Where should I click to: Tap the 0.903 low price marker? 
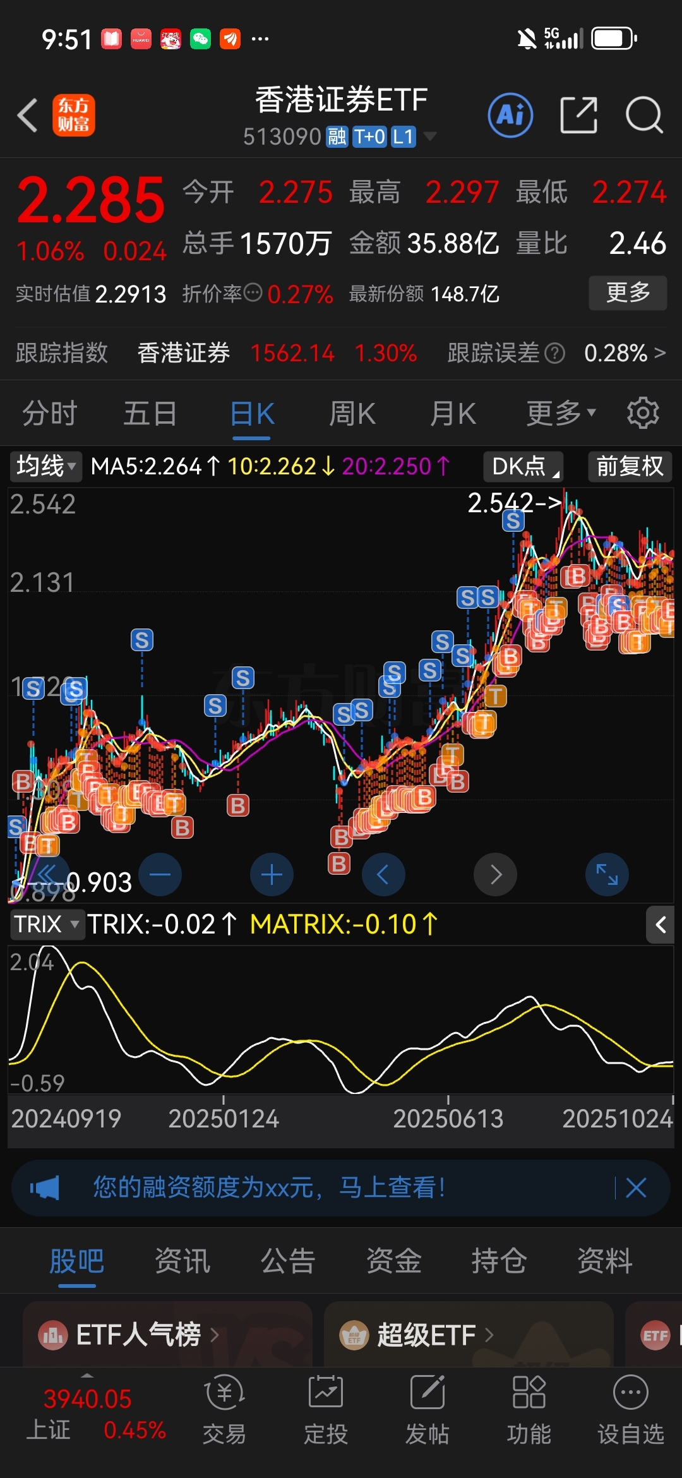(99, 882)
